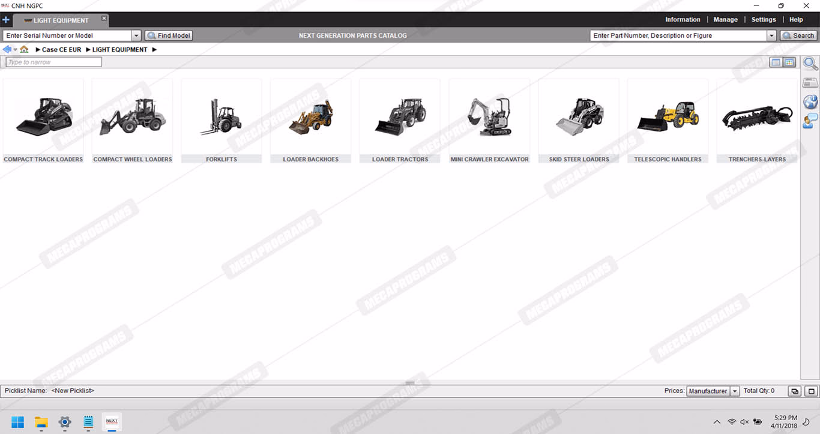Open the newspaper icon in right sidebar
The image size is (820, 434).
click(x=810, y=83)
